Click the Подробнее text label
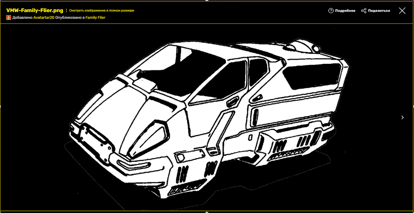 [x=345, y=11]
